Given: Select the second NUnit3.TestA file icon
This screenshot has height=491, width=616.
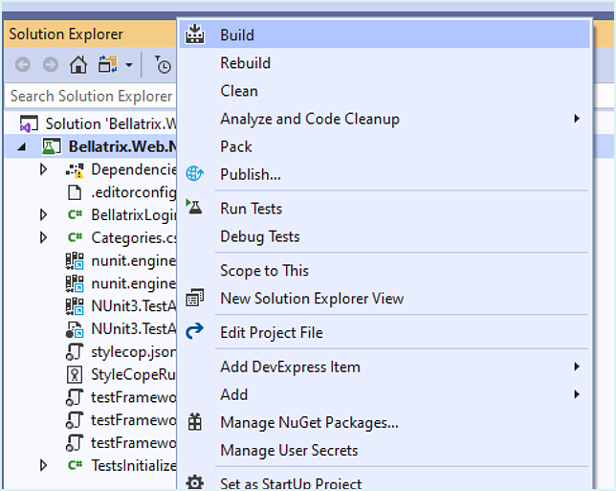Looking at the screenshot, I should 75,329.
